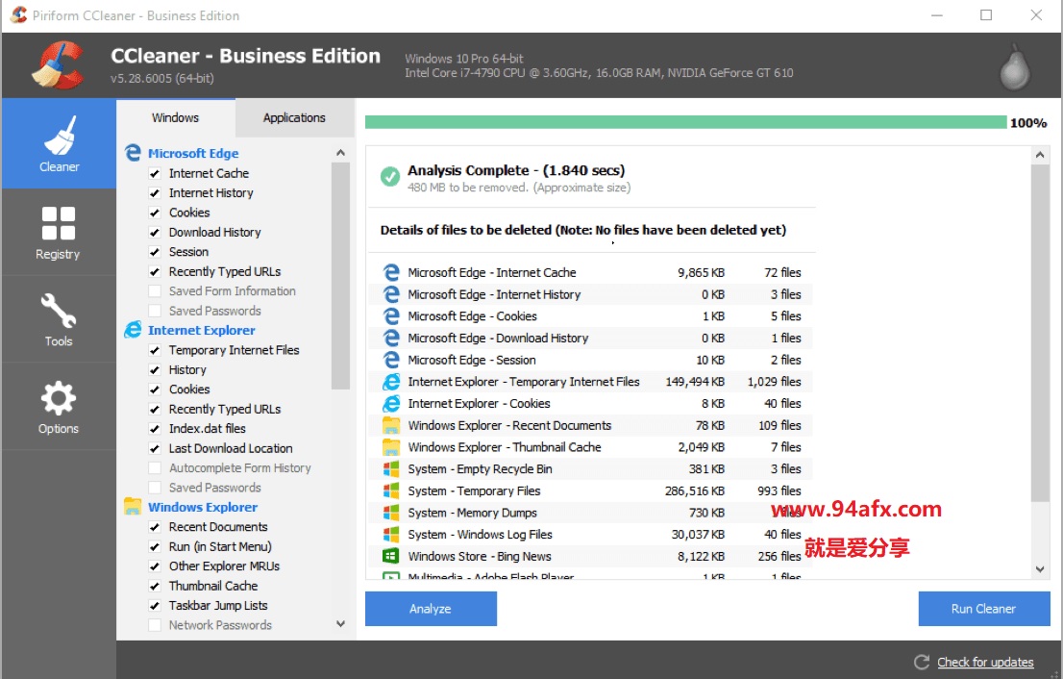Click results pane scroll down arrow
This screenshot has width=1063, height=679.
tap(1040, 569)
